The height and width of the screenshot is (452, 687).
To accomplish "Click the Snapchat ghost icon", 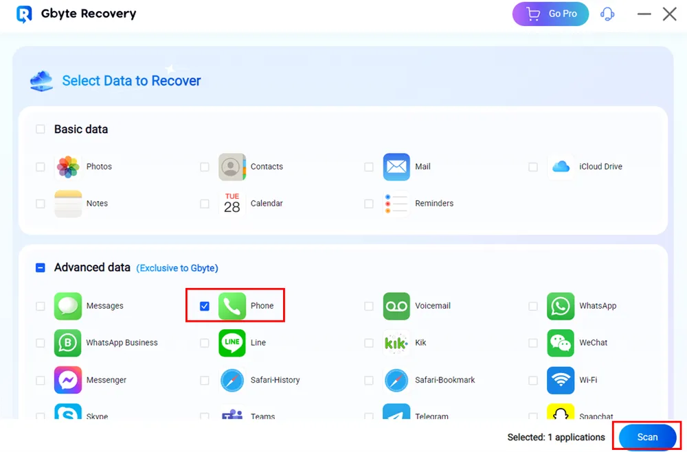I will pos(561,412).
